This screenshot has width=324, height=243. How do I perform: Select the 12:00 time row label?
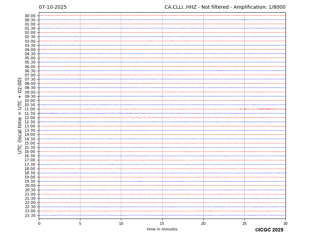point(30,118)
